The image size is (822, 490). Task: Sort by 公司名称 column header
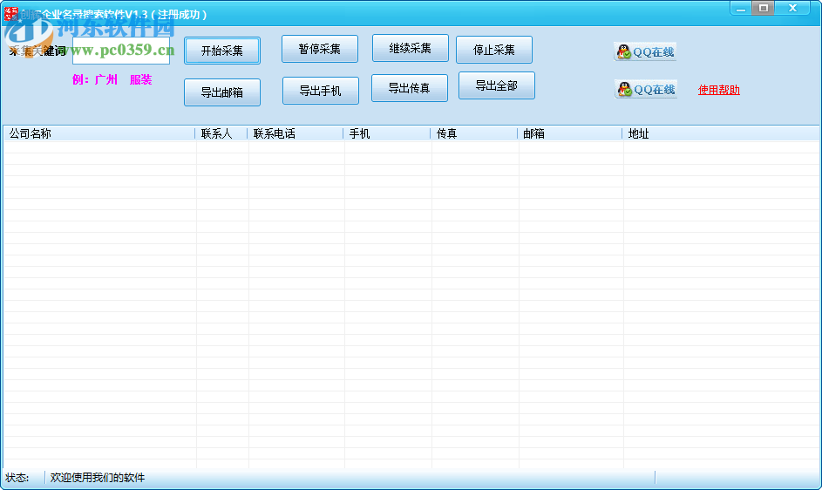[99, 133]
